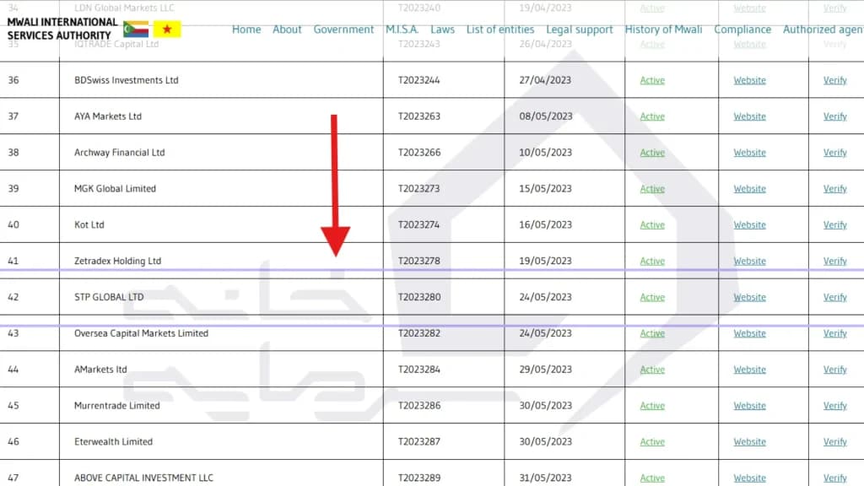The image size is (864, 486).
Task: Open Website link for Murrentrade Limited
Action: point(749,406)
